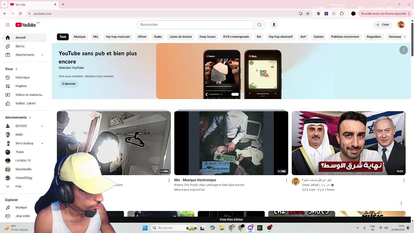Screen dimensions: 414x233
Task: Expand the Vous section
Action: click(x=11, y=69)
